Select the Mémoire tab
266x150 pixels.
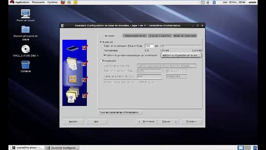pyautogui.click(x=110, y=36)
